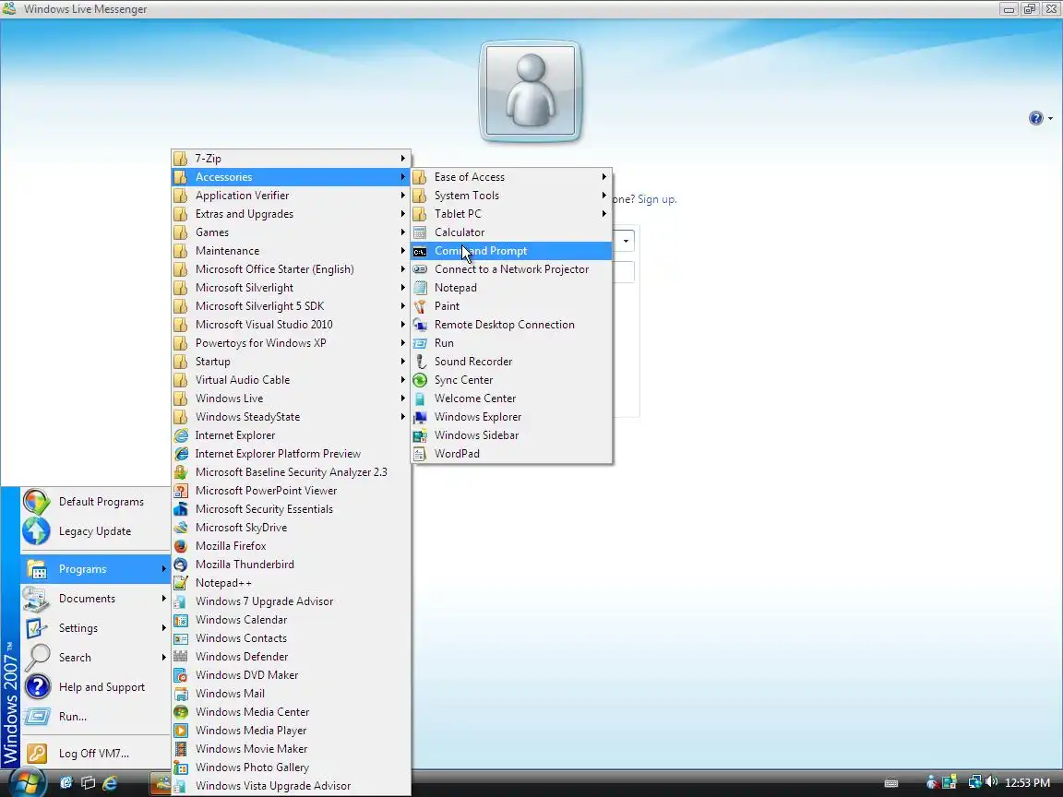Open Notepad in Accessories list
The width and height of the screenshot is (1063, 797).
(511, 288)
